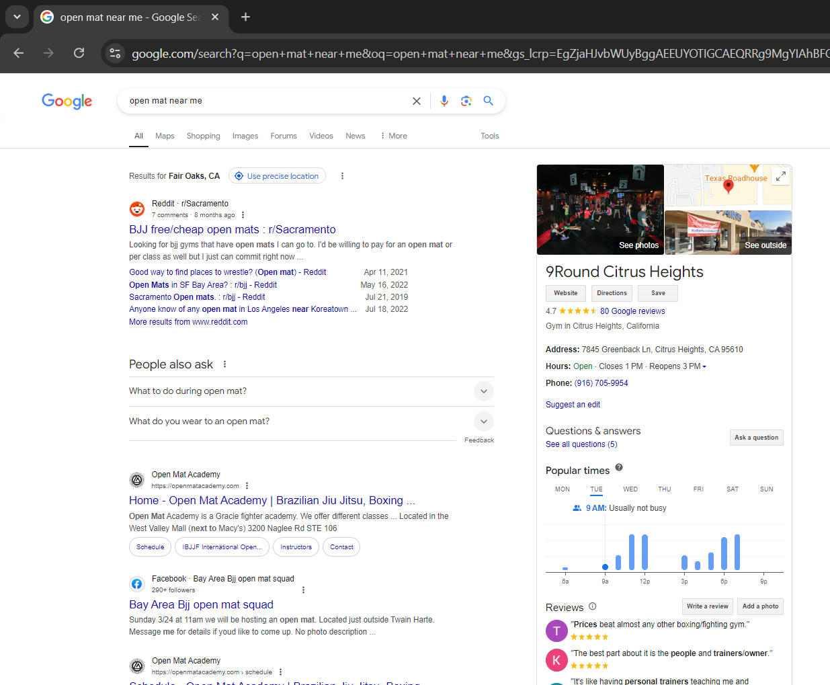The image size is (830, 685).
Task: Click the Facebook favicon icon
Action: tap(137, 584)
